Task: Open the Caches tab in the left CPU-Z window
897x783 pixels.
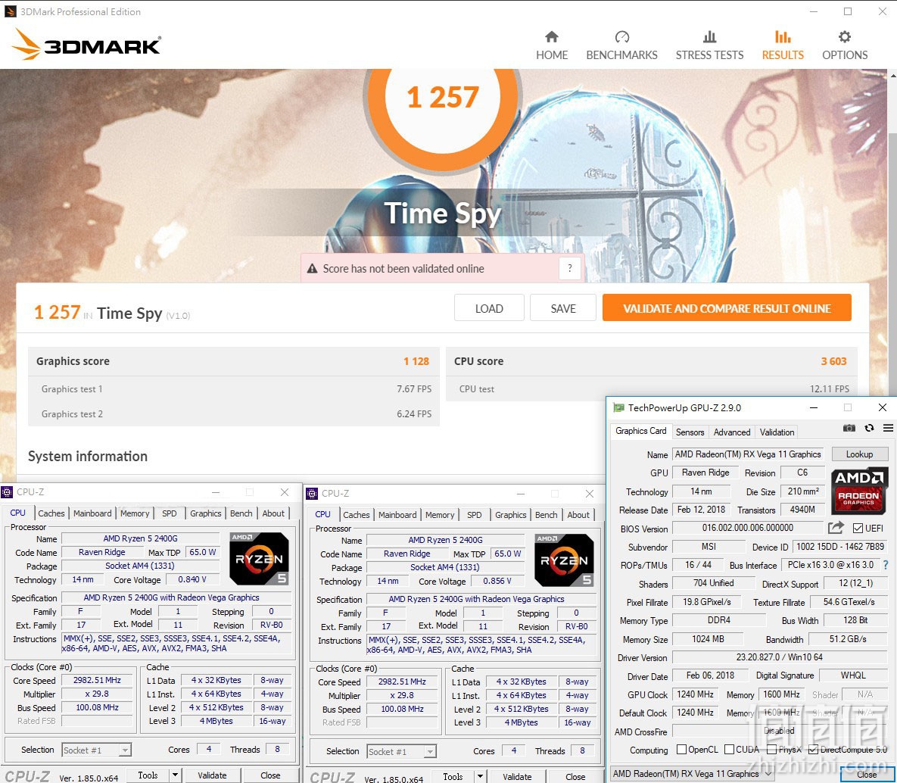Action: tap(51, 513)
